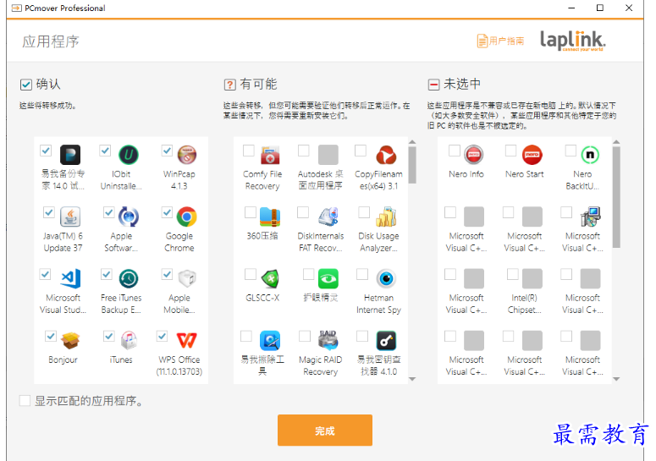Uncheck the WinPcap 4.1.3 checkbox
Screen dimensions: 656x461
point(167,151)
